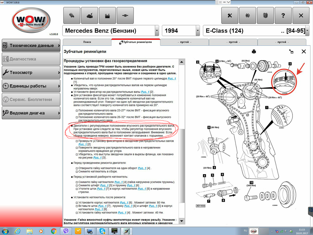313x235 pixels.
Task: Open Рис. 1 link in Отверните гайку натяжителя
Action: point(142,168)
